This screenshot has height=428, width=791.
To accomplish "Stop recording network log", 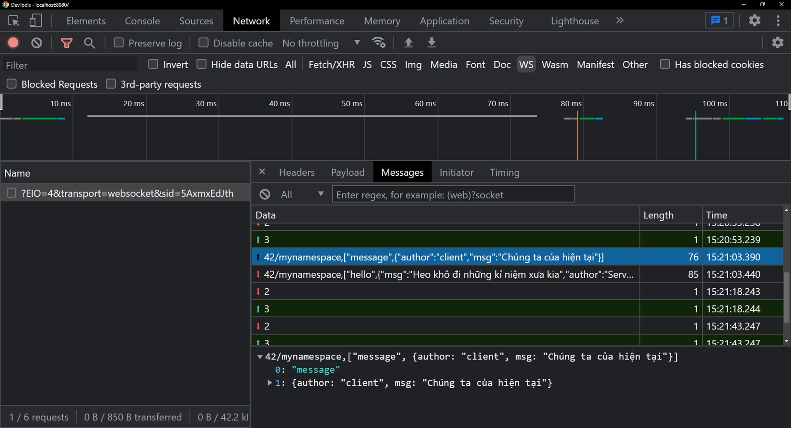I will coord(13,43).
